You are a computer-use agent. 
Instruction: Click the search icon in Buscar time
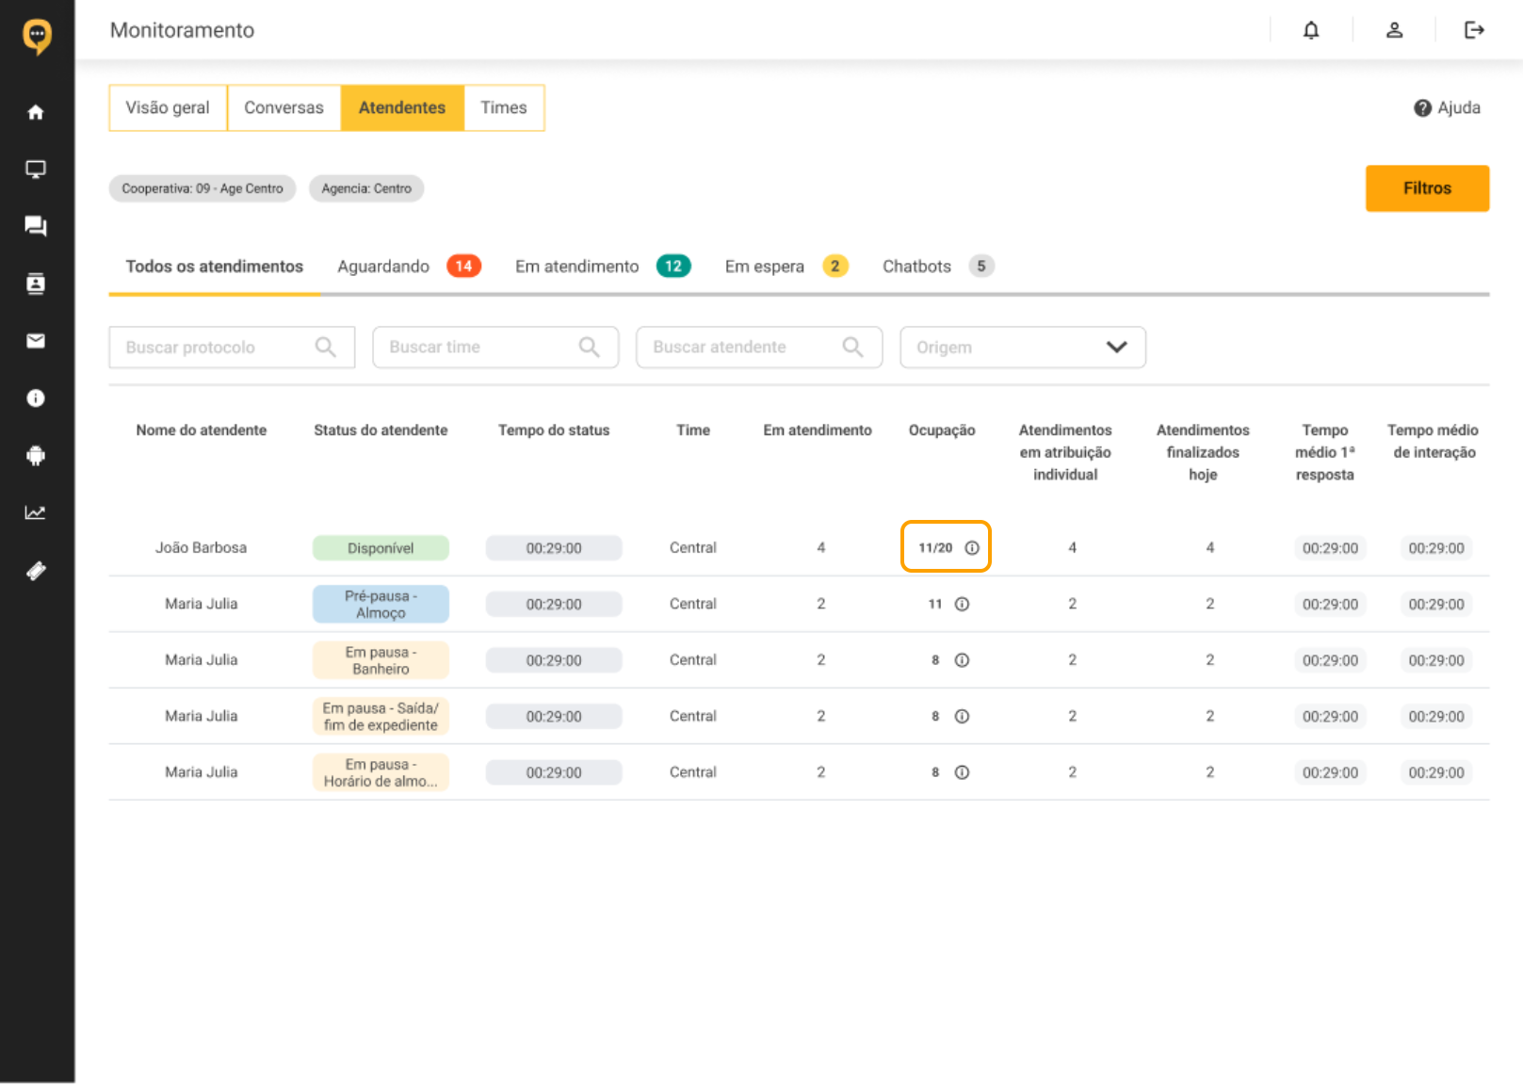click(x=590, y=348)
